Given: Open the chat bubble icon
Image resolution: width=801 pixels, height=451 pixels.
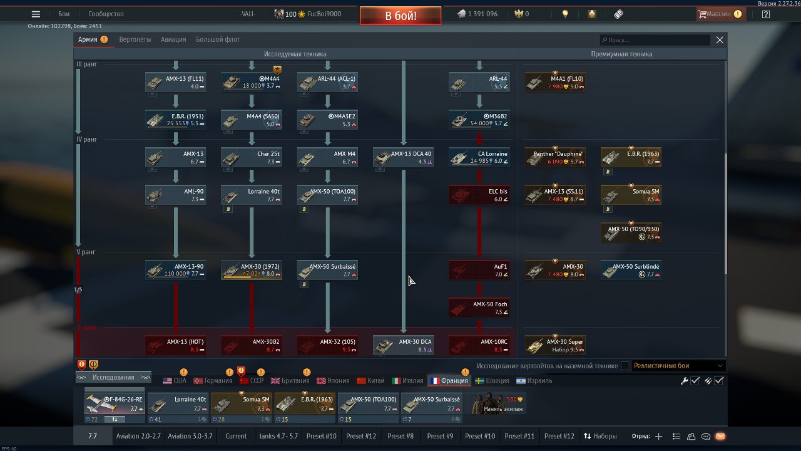Looking at the screenshot, I should [706, 436].
